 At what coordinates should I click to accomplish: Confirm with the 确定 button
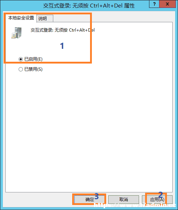[x=89, y=200]
